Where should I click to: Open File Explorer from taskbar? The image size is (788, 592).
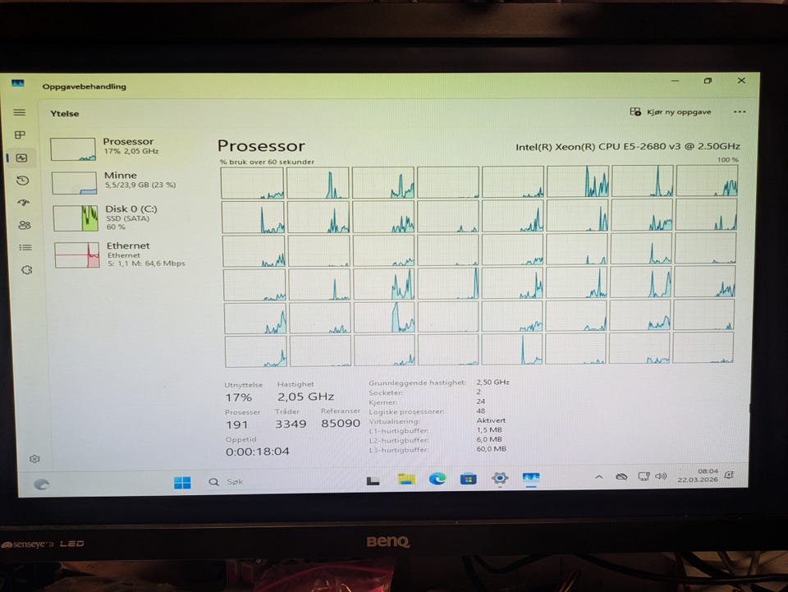[x=406, y=480]
